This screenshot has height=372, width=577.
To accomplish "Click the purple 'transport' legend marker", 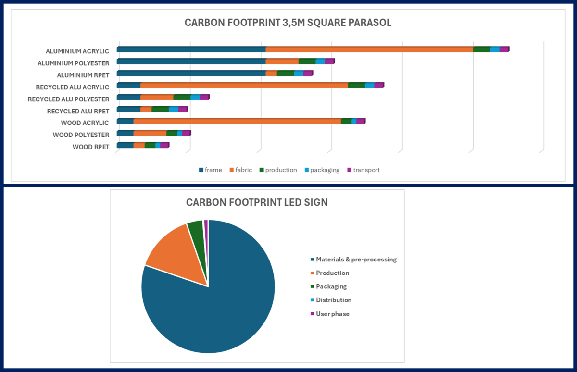I will (x=349, y=170).
